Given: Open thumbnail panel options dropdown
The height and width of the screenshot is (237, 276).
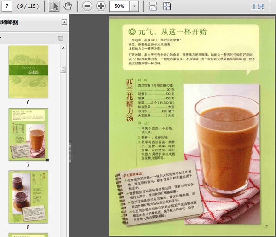Looking at the screenshot, I should (x=1, y=38).
